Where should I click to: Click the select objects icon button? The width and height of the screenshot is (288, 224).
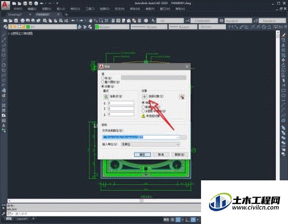[145, 96]
